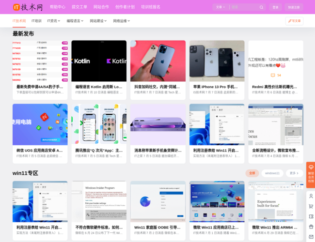315x242 pixels.
Task: Open the Redmi 高性价比新机曝光 title
Action: point(274,87)
